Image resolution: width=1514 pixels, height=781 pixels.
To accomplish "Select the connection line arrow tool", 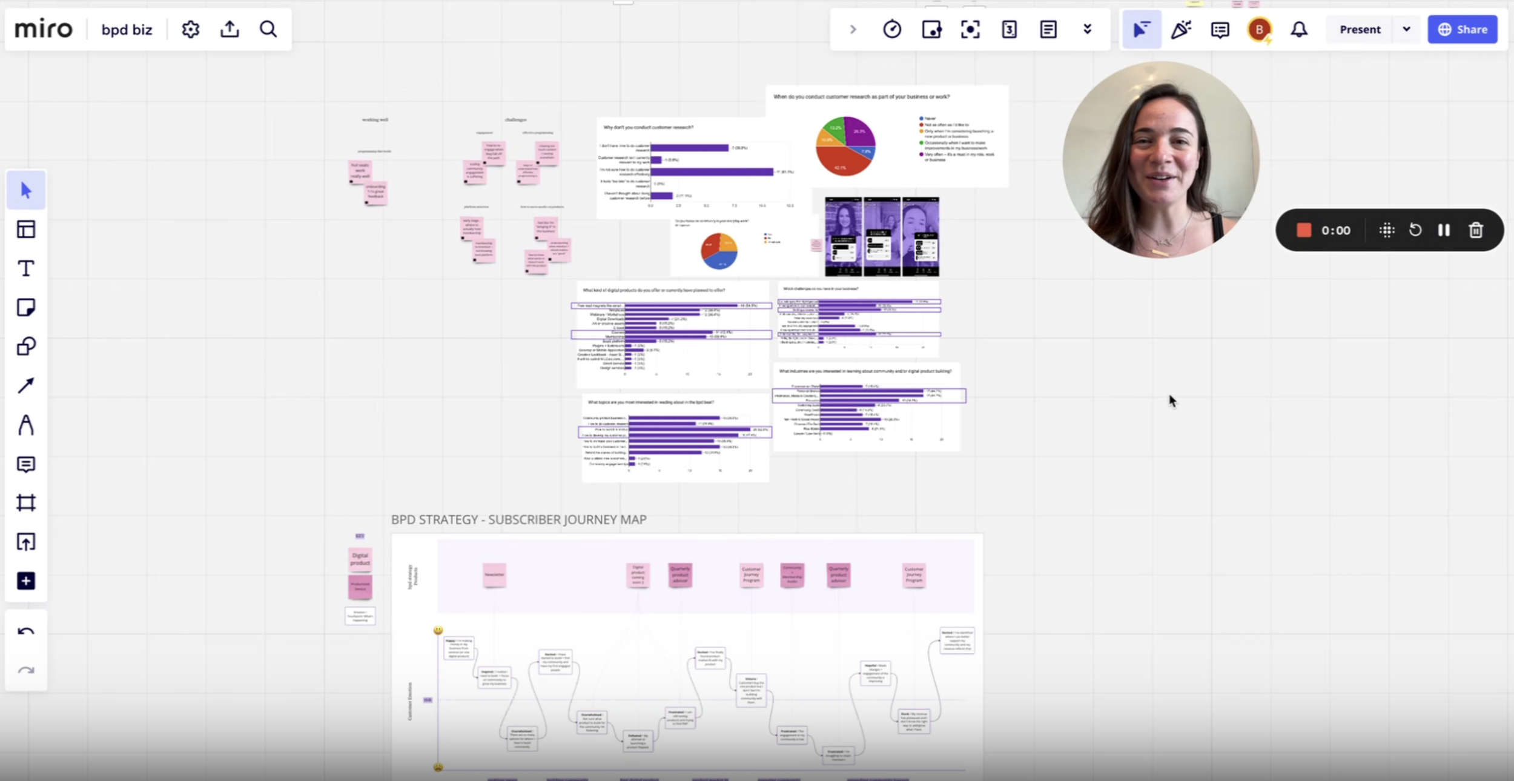I will pos(25,386).
